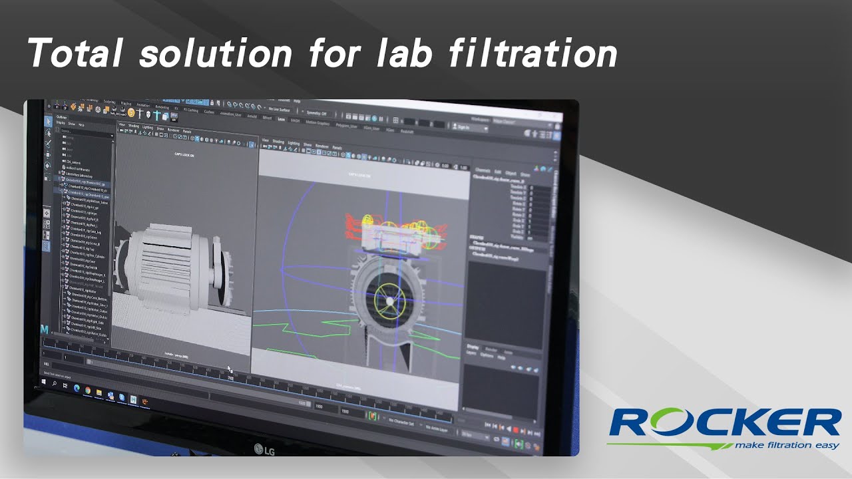Image resolution: width=852 pixels, height=479 pixels.
Task: Click the skull mask shelf icon
Action: [148, 114]
